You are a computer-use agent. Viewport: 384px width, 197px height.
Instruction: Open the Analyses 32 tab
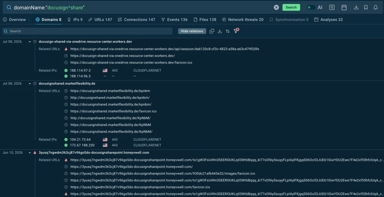[x=328, y=19]
